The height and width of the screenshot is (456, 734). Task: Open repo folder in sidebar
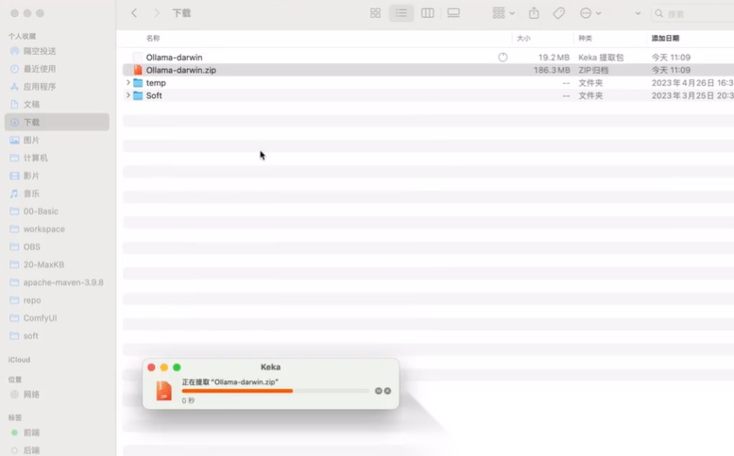coord(57,300)
